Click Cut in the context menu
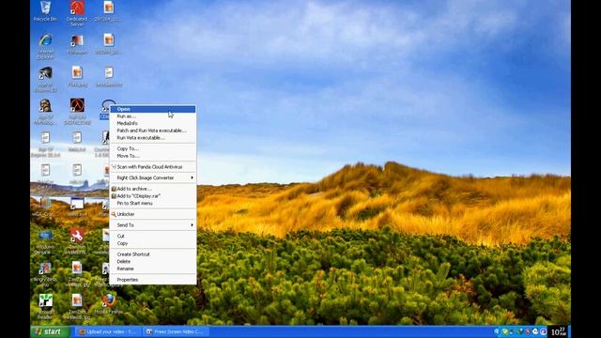Viewport: 601px width, 338px height. [x=153, y=236]
